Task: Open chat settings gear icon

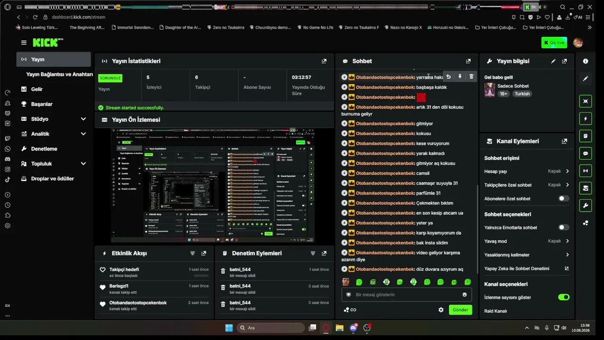Action: coord(441,310)
